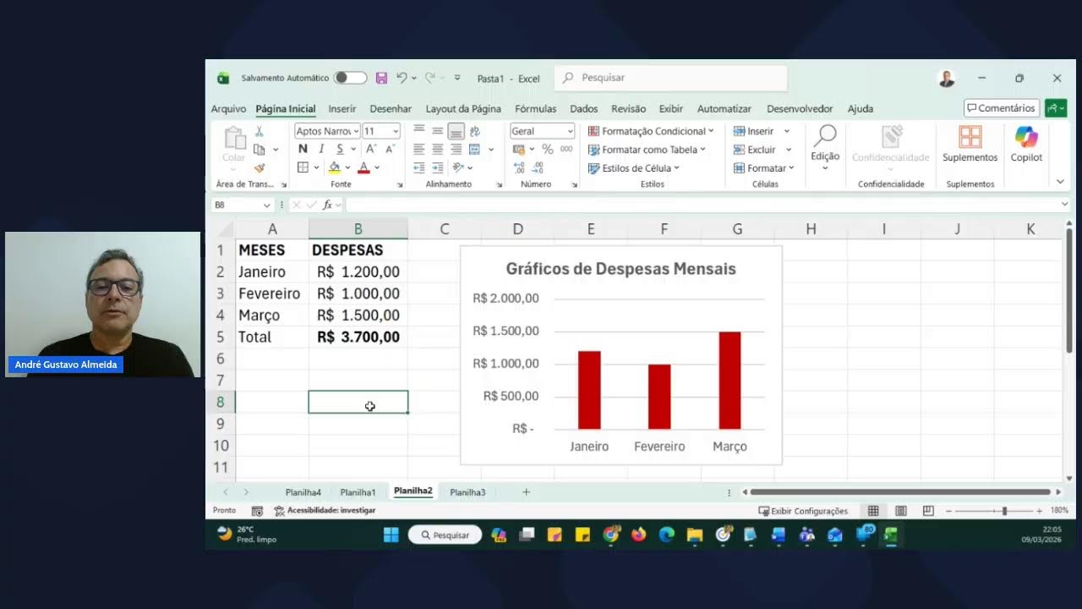Open the Dados ribbon tab
Viewport: 1082px width, 609px height.
[x=584, y=108]
